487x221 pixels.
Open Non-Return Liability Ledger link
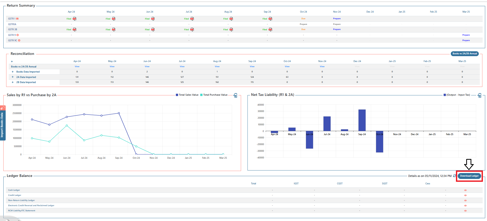pyautogui.click(x=21, y=200)
